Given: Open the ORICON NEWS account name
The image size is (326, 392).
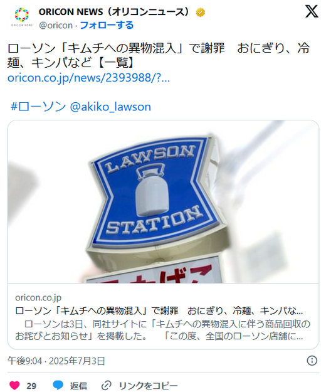Looking at the screenshot, I should click(113, 12).
